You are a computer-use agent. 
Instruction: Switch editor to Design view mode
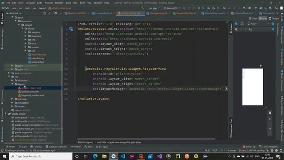coord(274,18)
